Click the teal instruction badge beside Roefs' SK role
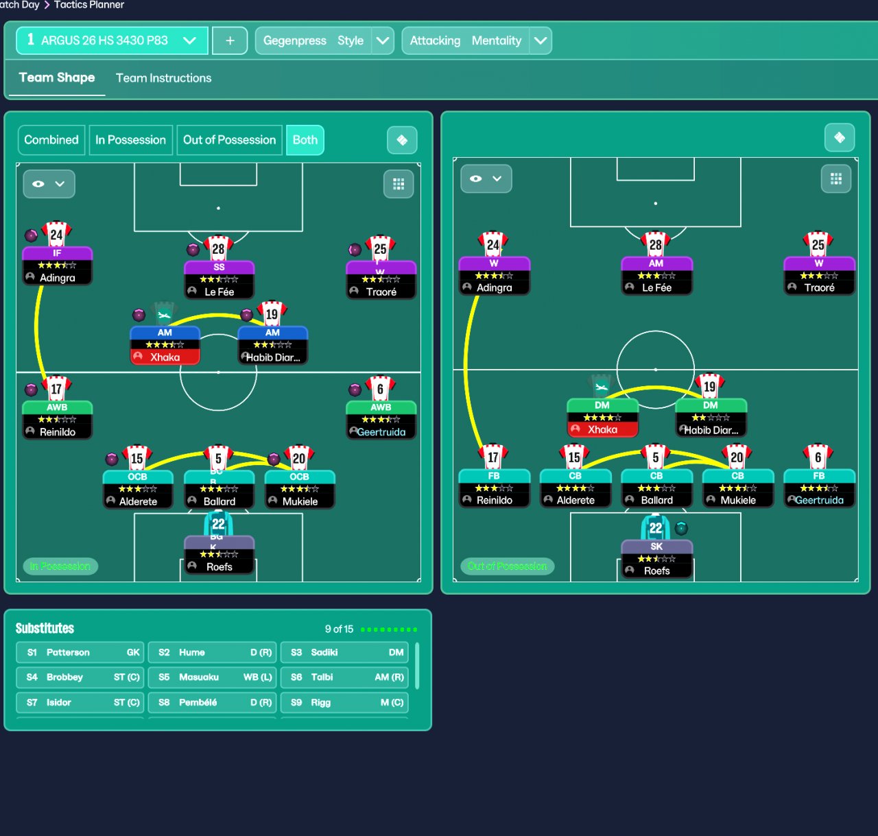Screen dimensions: 878x836 coord(681,528)
